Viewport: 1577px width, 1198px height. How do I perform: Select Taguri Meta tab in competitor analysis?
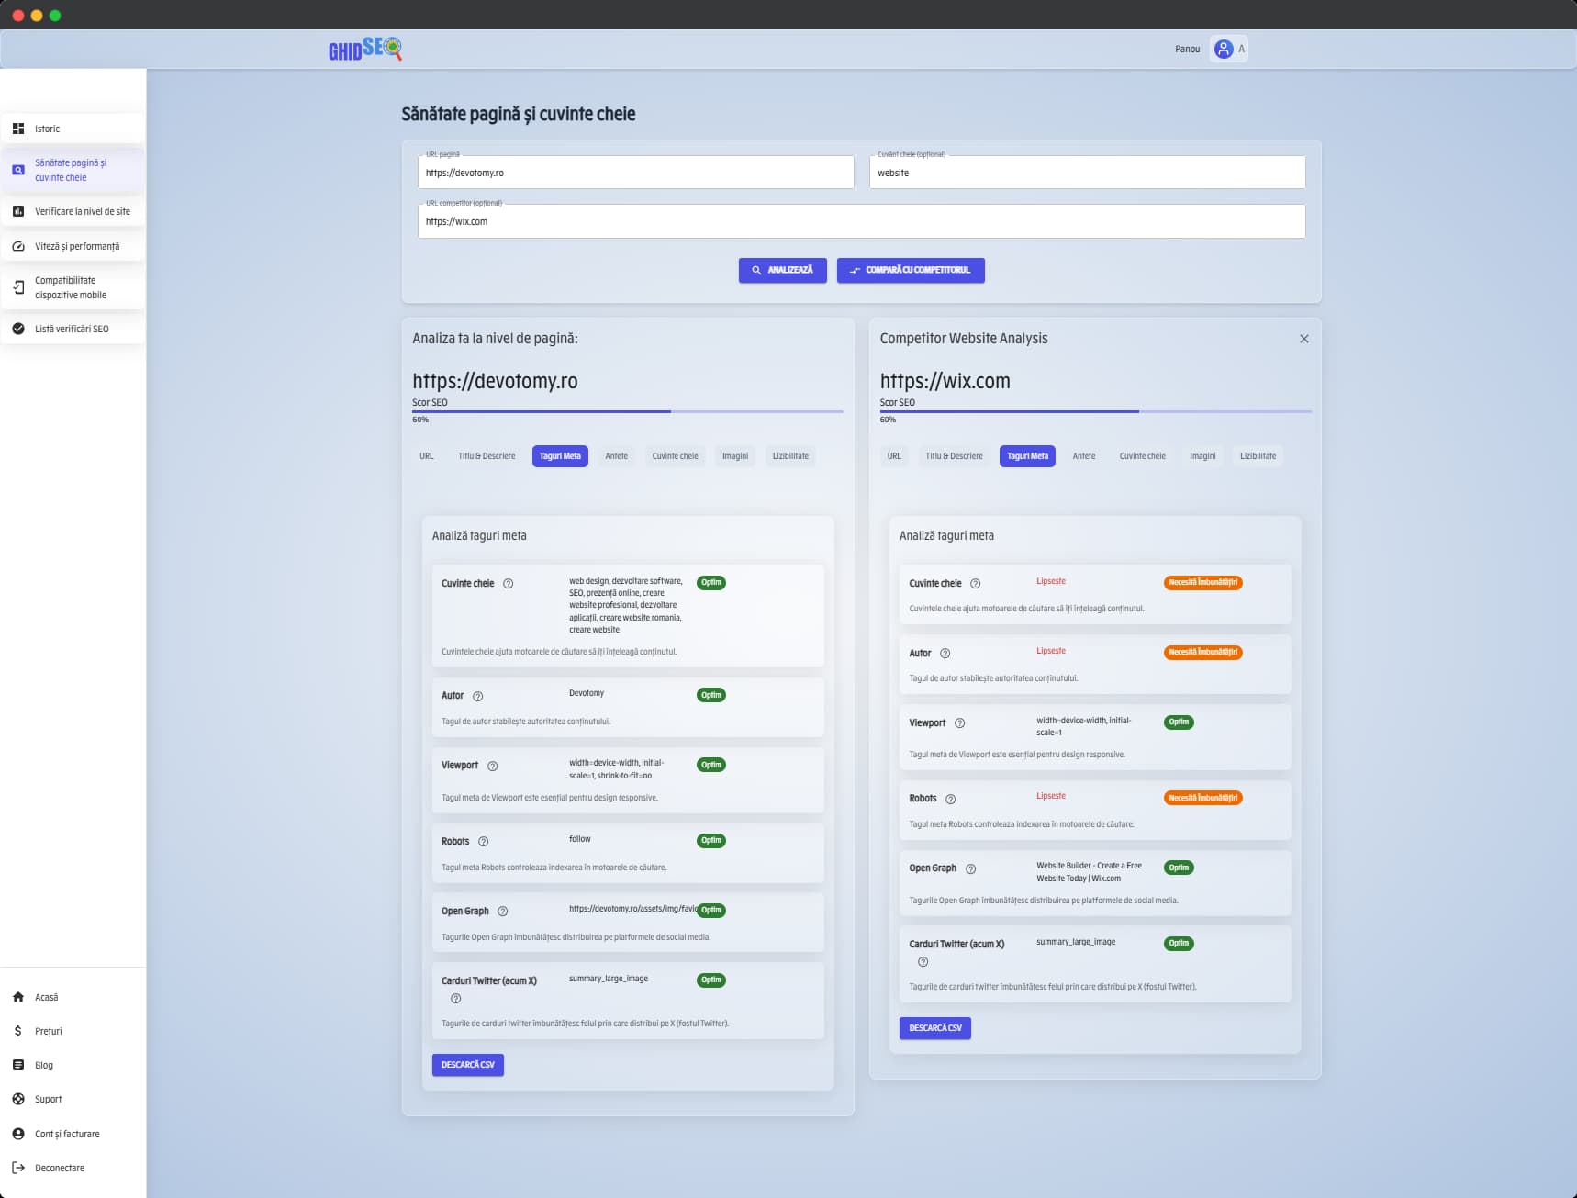[1027, 456]
